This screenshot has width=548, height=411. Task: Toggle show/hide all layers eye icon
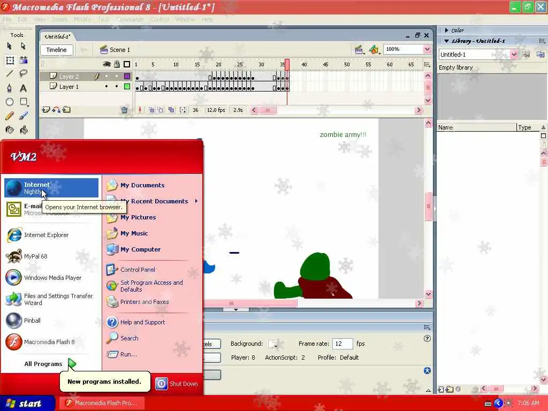pos(106,64)
